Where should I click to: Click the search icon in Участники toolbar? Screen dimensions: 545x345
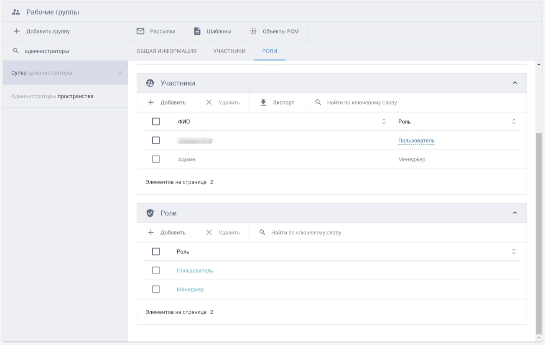tap(318, 102)
